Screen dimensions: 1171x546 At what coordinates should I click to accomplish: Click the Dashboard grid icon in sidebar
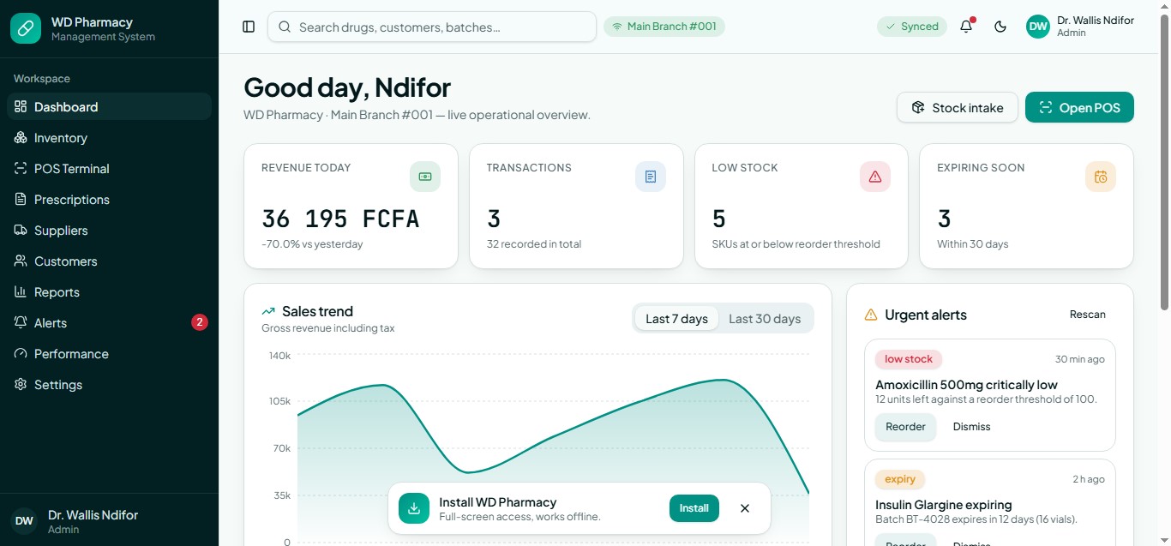(21, 107)
